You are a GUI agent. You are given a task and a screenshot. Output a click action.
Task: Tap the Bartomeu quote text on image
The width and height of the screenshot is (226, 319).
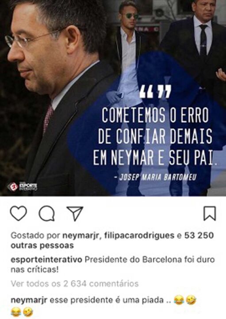pyautogui.click(x=155, y=136)
